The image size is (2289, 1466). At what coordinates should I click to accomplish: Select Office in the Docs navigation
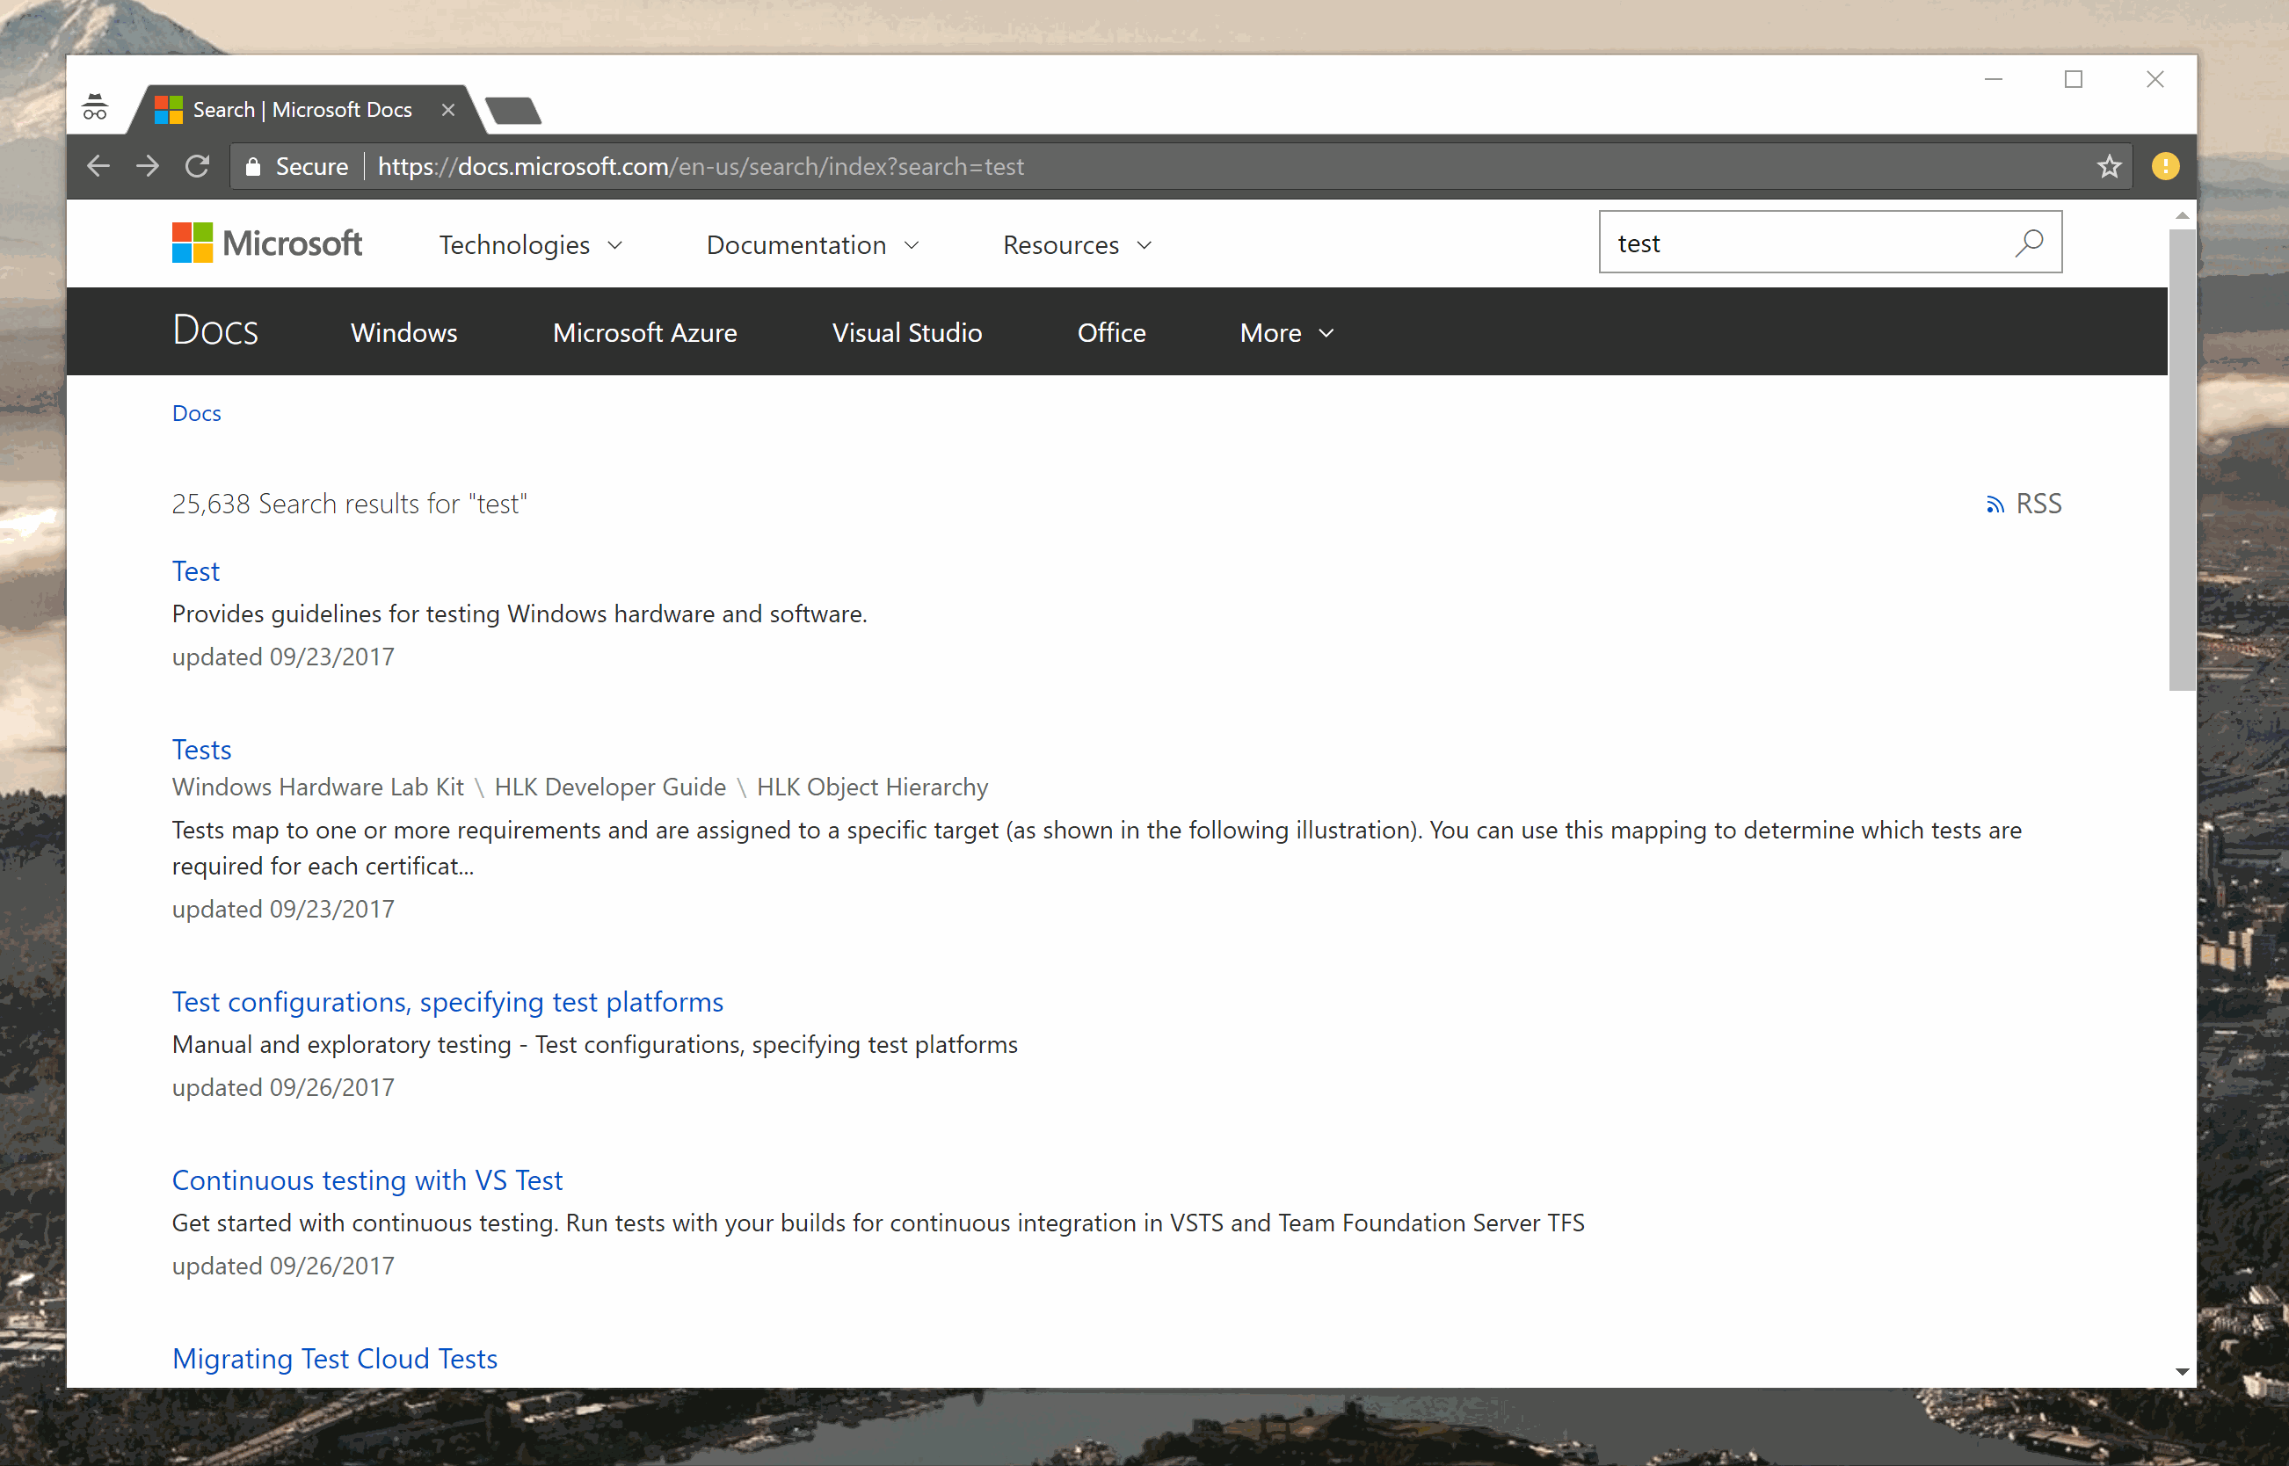click(x=1110, y=332)
